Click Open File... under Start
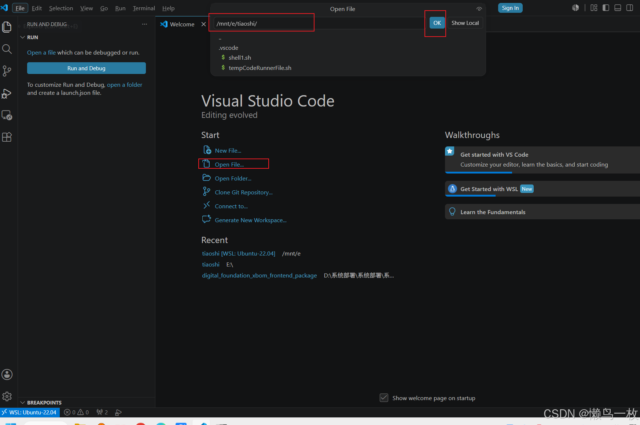 tap(224, 164)
